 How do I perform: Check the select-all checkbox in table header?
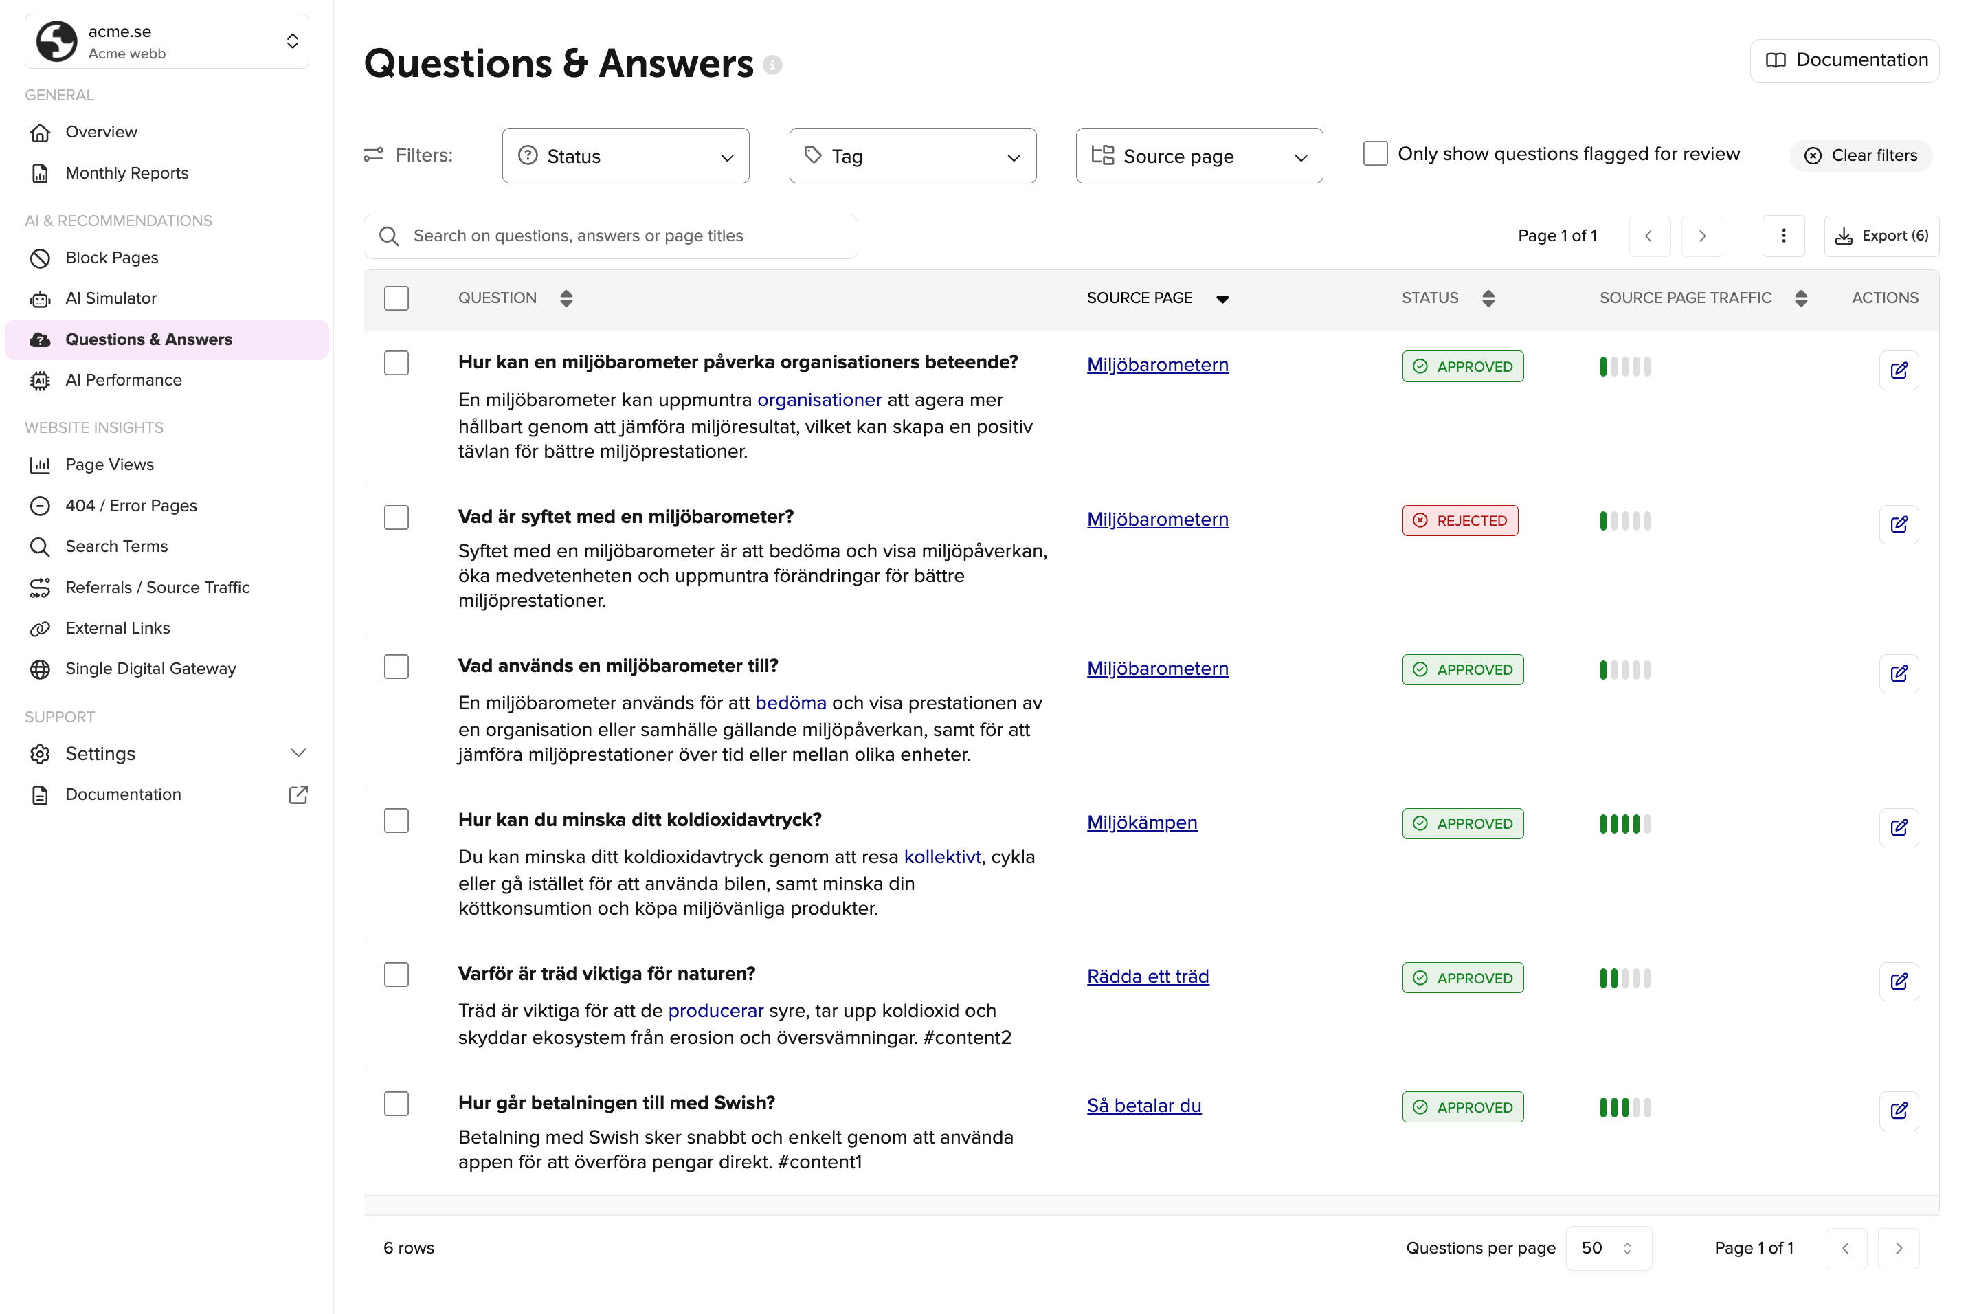click(x=396, y=298)
